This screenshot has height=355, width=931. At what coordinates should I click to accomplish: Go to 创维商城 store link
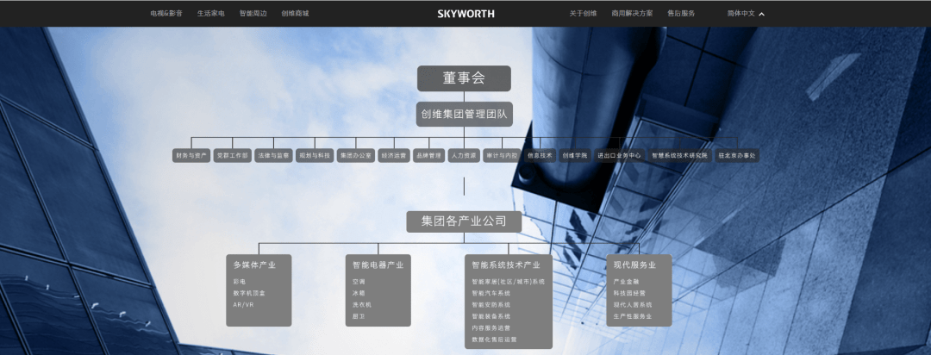pos(295,14)
